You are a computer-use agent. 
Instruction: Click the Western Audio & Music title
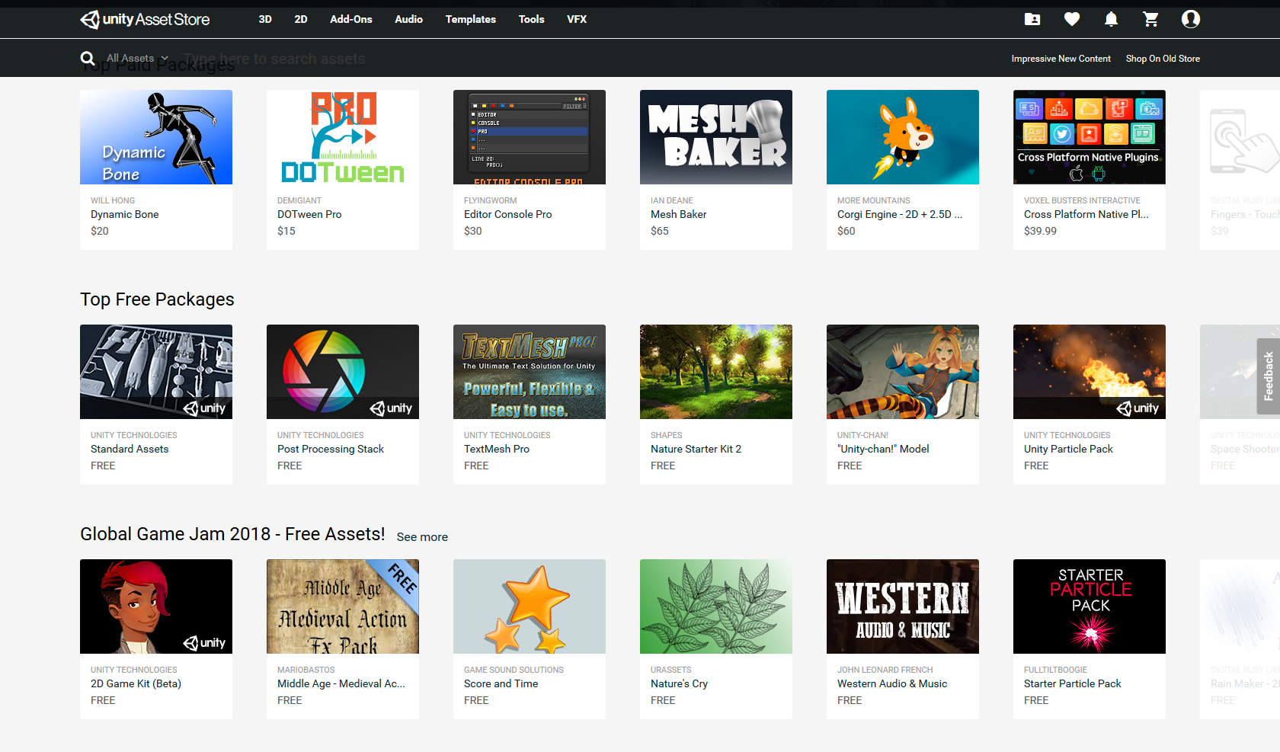pyautogui.click(x=892, y=684)
